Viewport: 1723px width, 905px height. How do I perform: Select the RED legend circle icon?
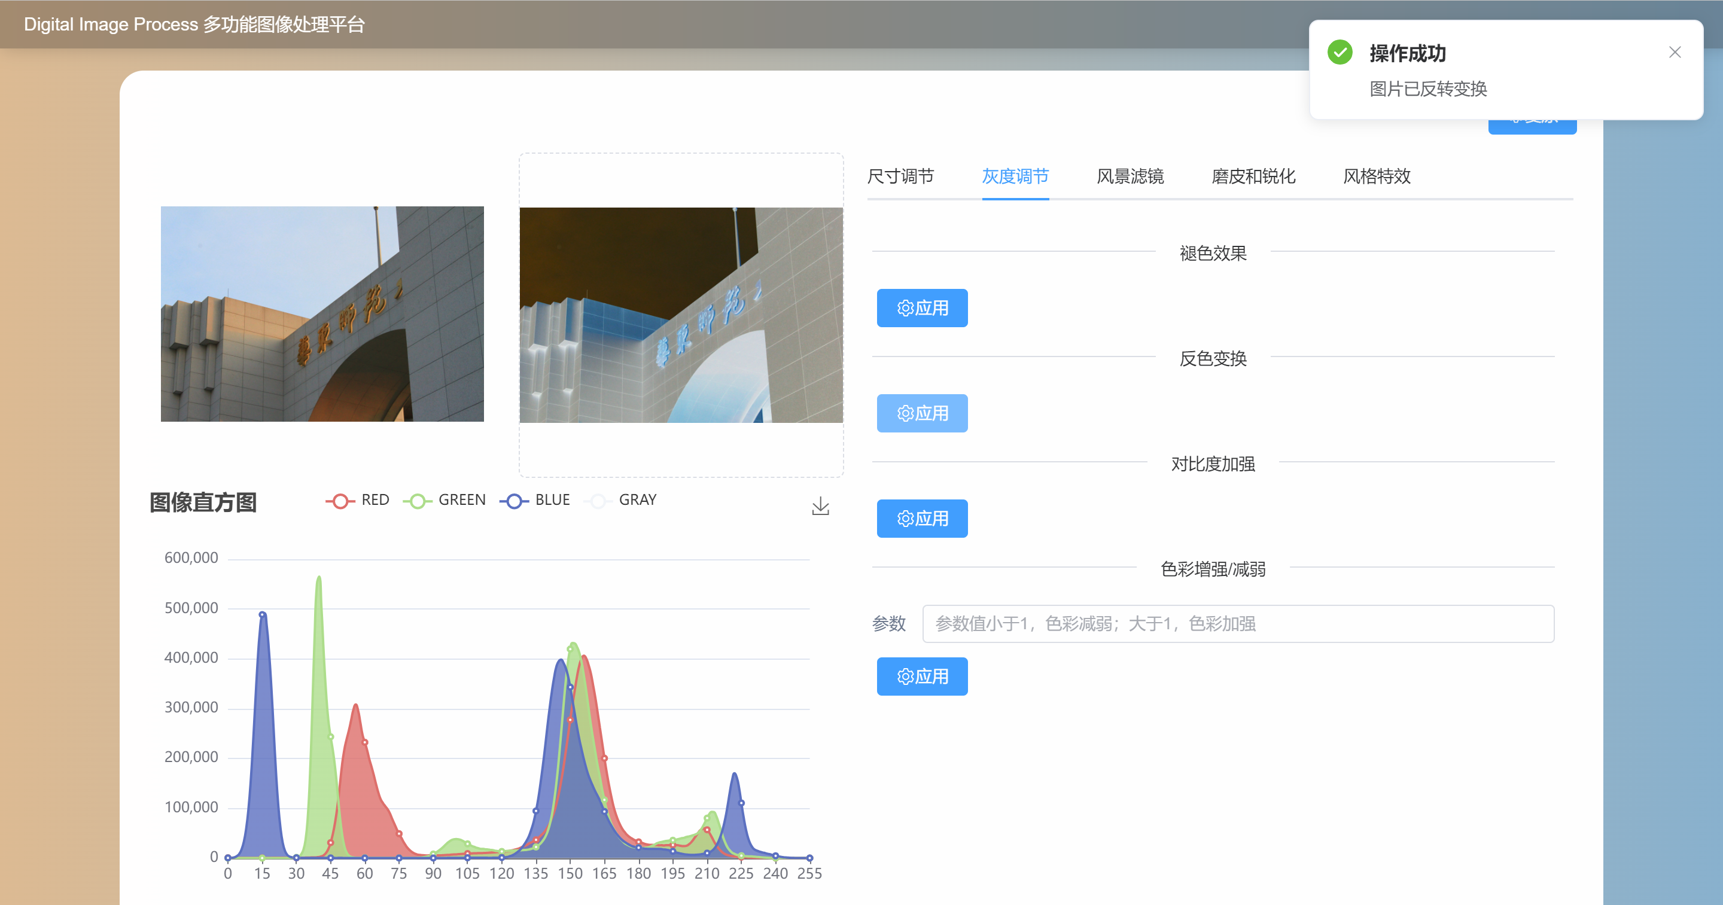(x=340, y=500)
